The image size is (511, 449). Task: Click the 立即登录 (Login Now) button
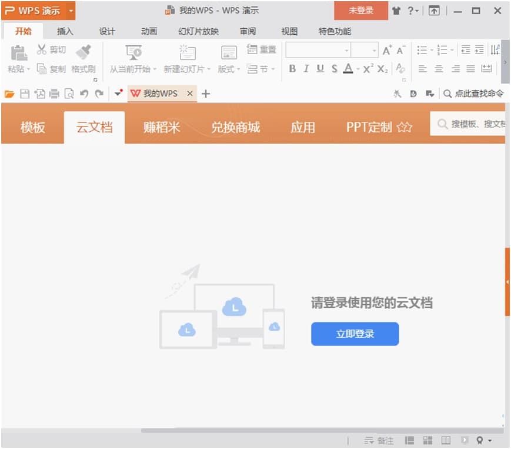pyautogui.click(x=355, y=334)
